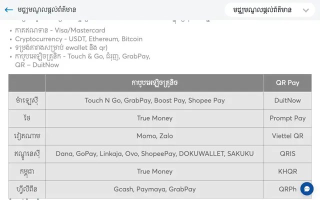This screenshot has height=200, width=320.
Task: Click the Cryptocurrency USDT bullet line
Action: coord(79,39)
